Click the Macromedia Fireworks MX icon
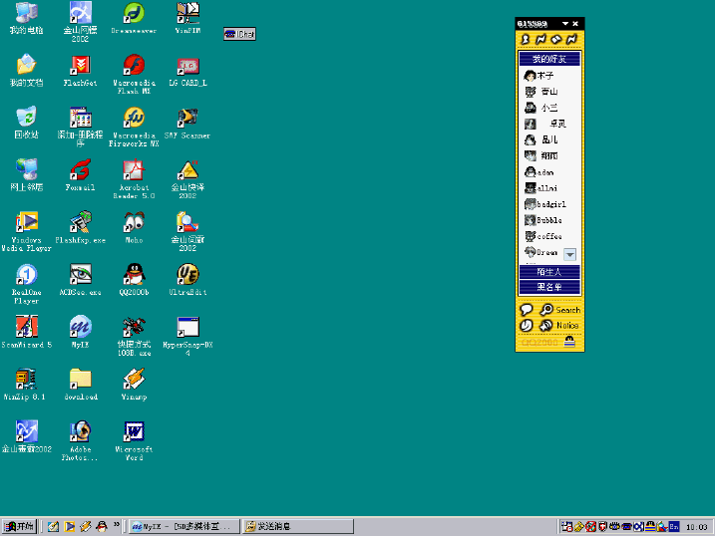This screenshot has height=536, width=715. click(x=134, y=119)
